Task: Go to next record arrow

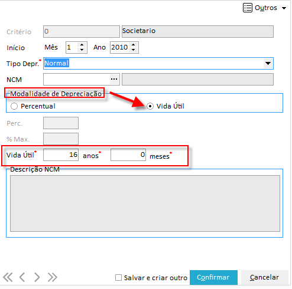Action: (x=37, y=277)
